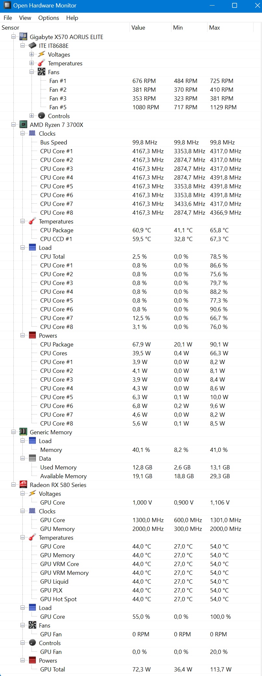Expand the motherboard Voltages node
The width and height of the screenshot is (262, 676).
[x=31, y=54]
